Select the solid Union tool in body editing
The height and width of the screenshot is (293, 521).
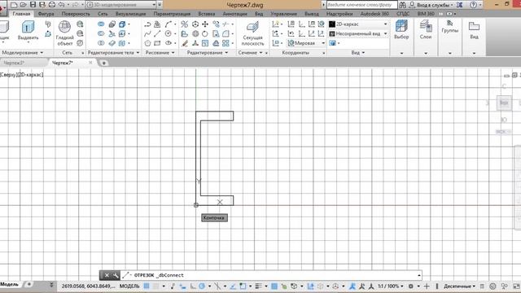pos(101,24)
